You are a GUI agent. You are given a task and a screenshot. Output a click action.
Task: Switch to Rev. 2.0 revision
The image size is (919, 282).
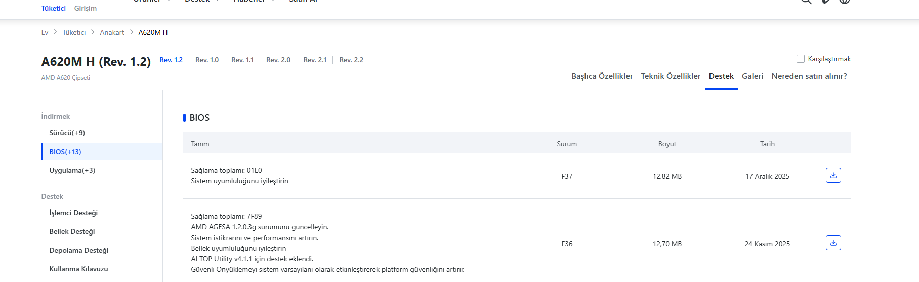click(x=278, y=60)
